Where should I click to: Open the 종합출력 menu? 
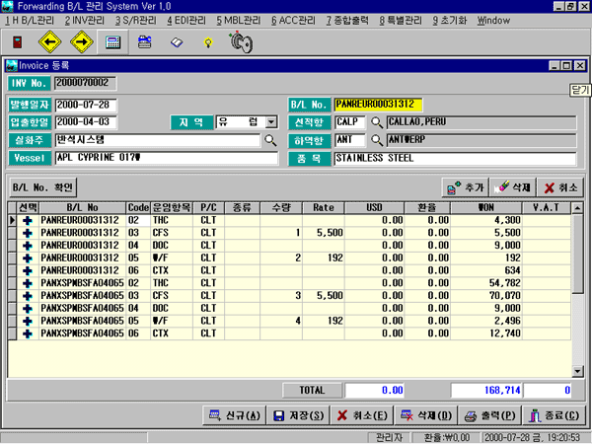coord(347,21)
